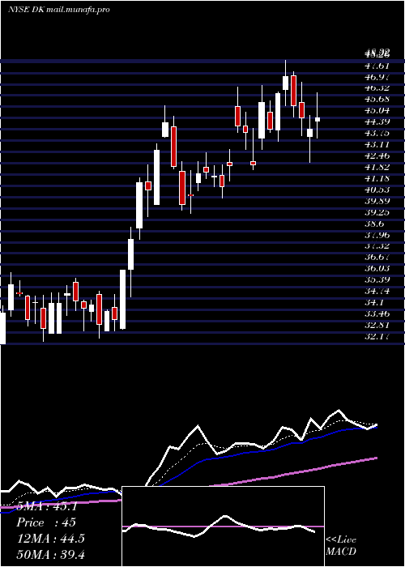405x567 pixels.
Task: Click the 43.11 price axis label
Action: (x=377, y=144)
